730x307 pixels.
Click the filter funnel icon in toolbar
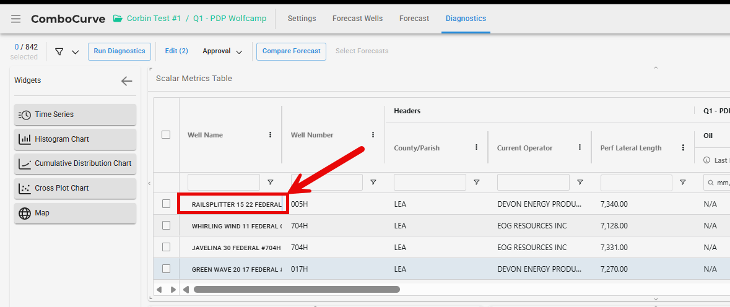59,51
